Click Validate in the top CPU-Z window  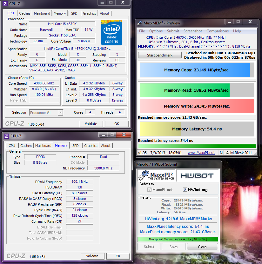pos(91,124)
